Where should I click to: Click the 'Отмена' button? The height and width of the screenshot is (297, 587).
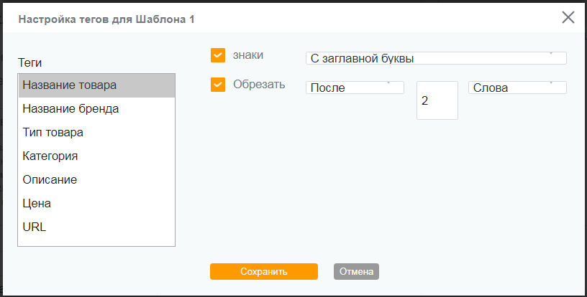tap(356, 272)
